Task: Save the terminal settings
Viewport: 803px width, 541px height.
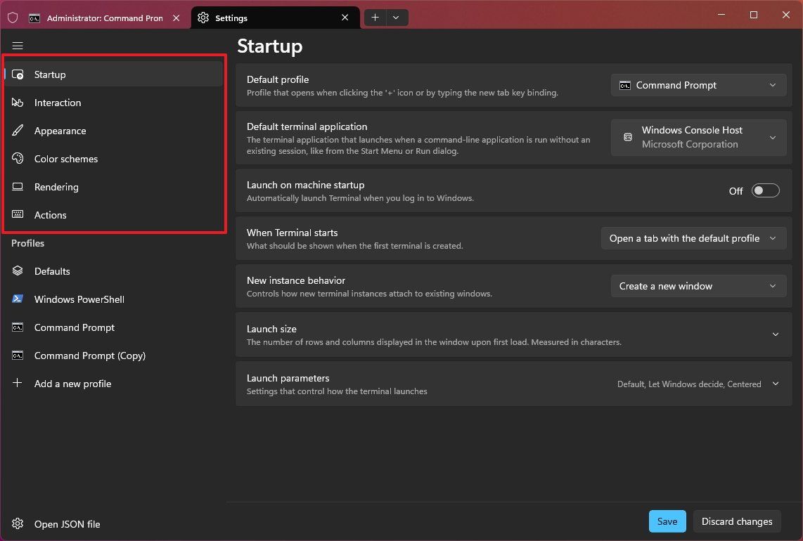Action: tap(667, 521)
